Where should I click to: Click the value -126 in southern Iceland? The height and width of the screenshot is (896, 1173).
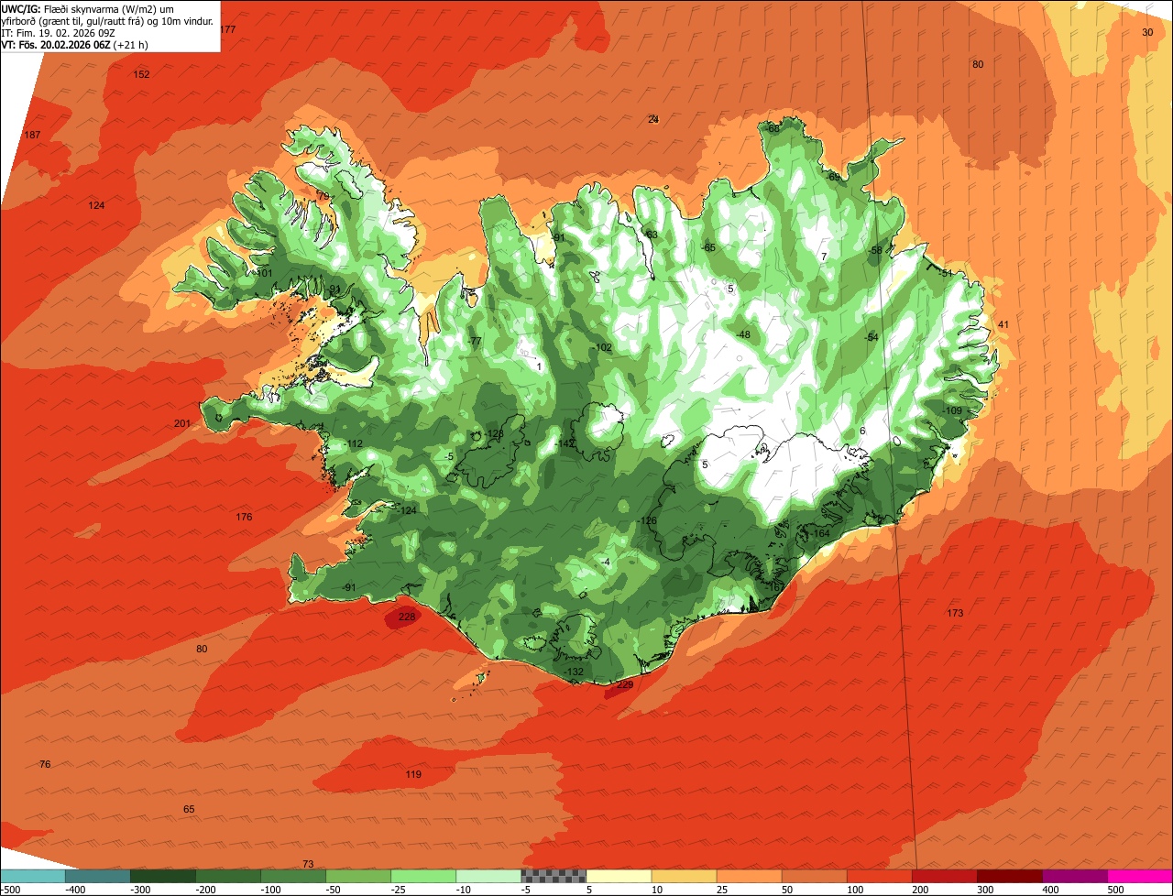[648, 520]
